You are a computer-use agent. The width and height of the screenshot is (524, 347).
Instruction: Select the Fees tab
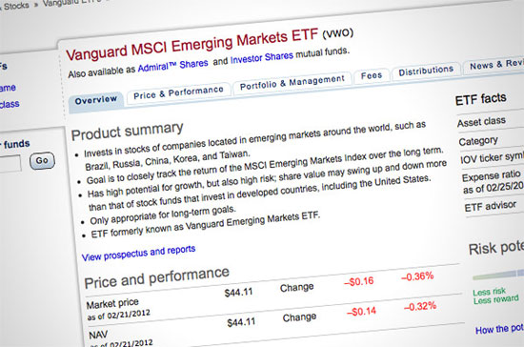372,76
